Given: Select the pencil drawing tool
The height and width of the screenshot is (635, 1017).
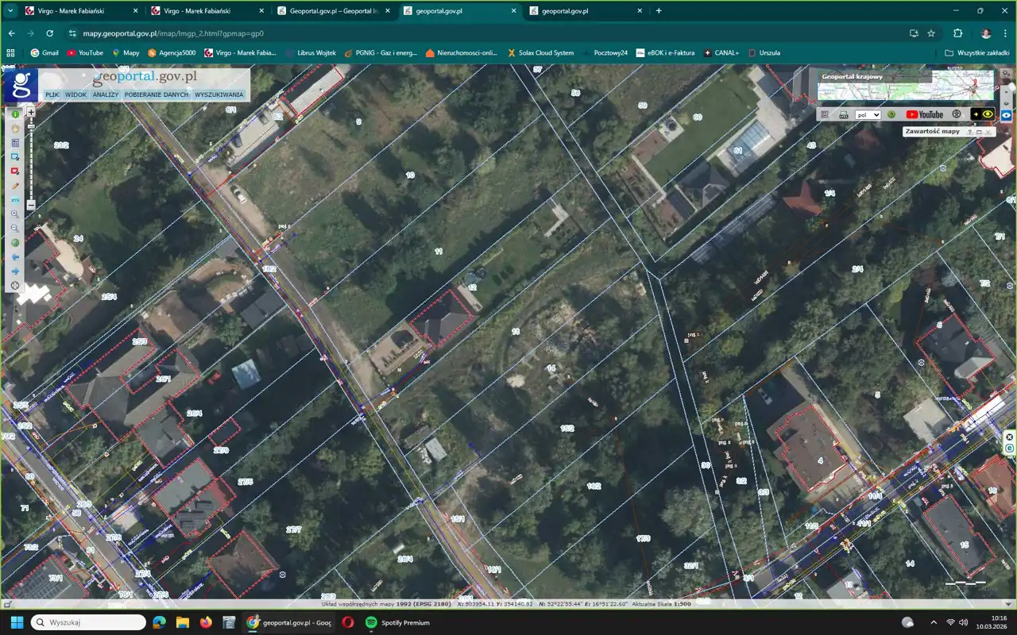Looking at the screenshot, I should pos(15,186).
